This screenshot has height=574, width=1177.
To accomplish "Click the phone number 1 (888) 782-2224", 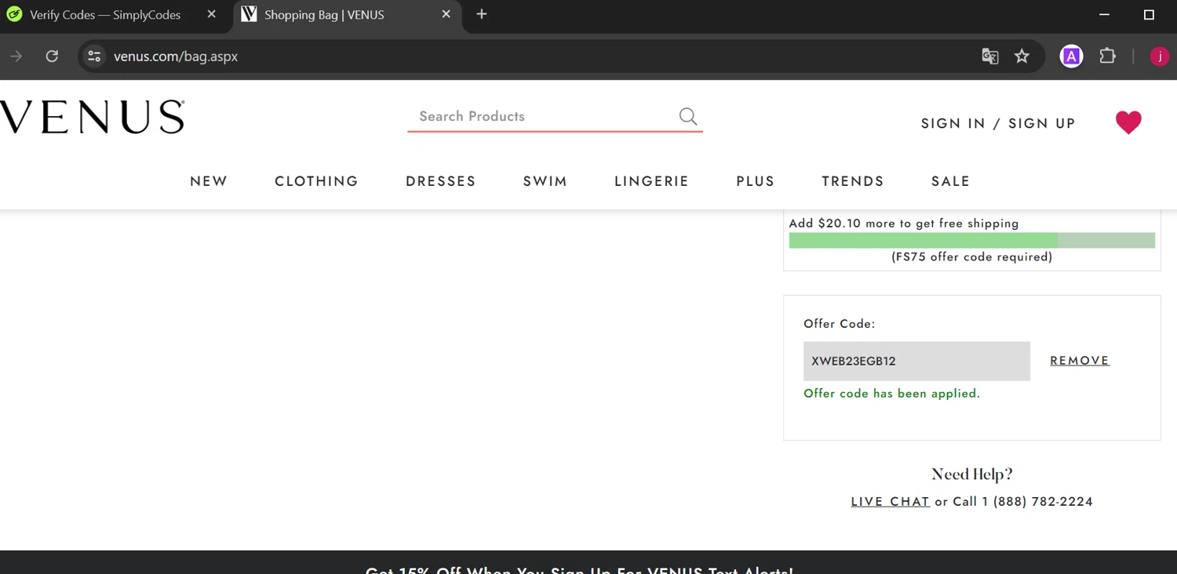I will [1037, 502].
